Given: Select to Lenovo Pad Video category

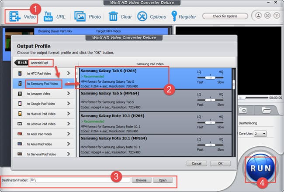Looking at the screenshot, I should 44,124.
